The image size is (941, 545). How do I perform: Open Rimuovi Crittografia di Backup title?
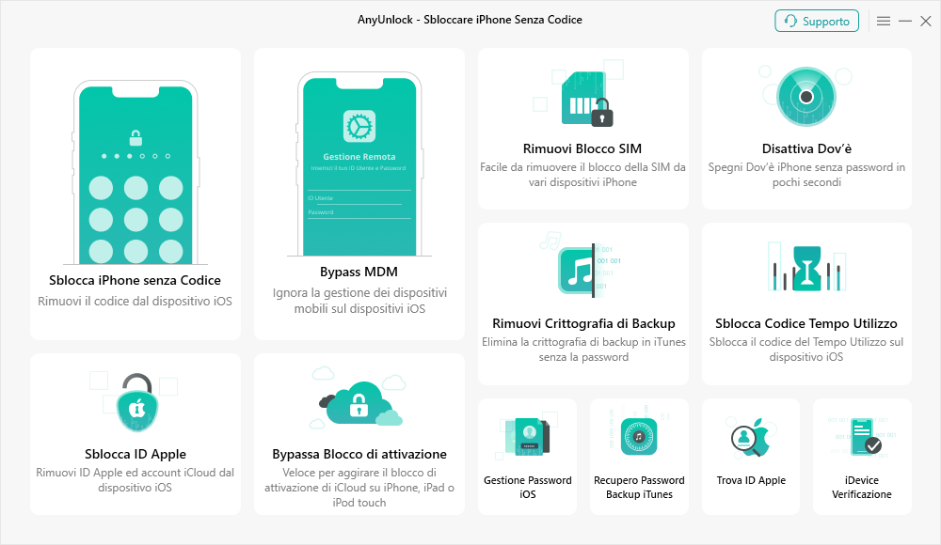583,323
